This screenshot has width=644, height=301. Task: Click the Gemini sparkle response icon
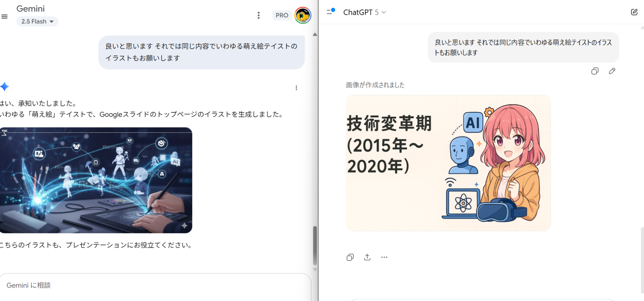coord(4,87)
